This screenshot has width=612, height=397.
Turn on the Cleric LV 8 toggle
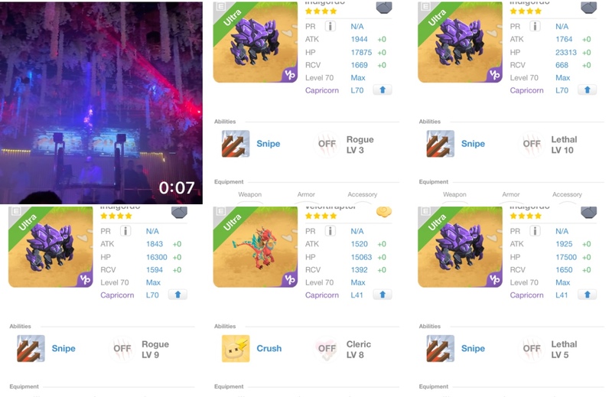pyautogui.click(x=327, y=349)
